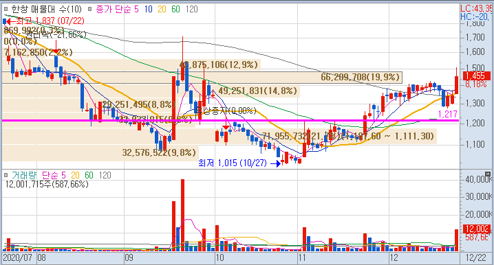The height and width of the screenshot is (265, 494).
Task: Click the 11 month label on date axis
Action: [302, 257]
